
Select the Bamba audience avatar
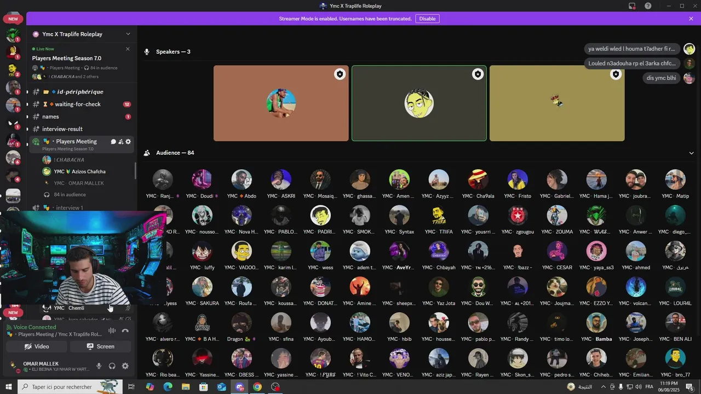click(x=596, y=323)
